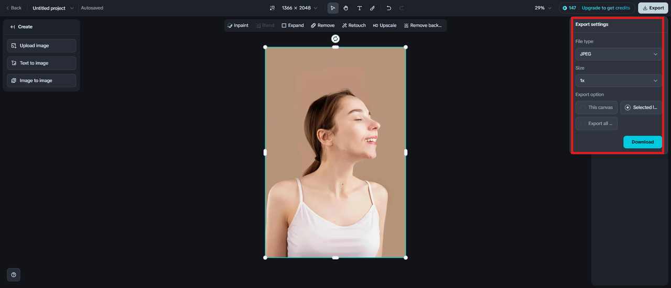Viewport: 671px width, 288px height.
Task: Click Upgrade to get credits
Action: (606, 8)
